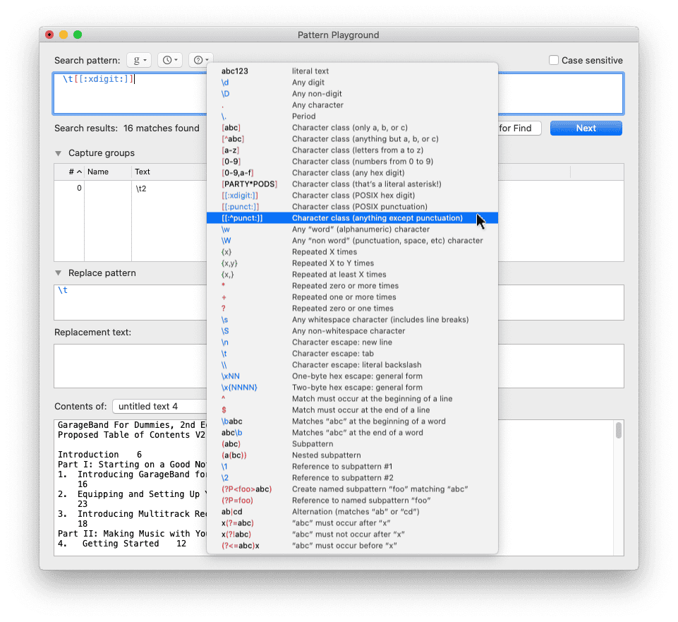
Task: Select 'ab|cd' Alternation menu entry
Action: [x=351, y=512]
